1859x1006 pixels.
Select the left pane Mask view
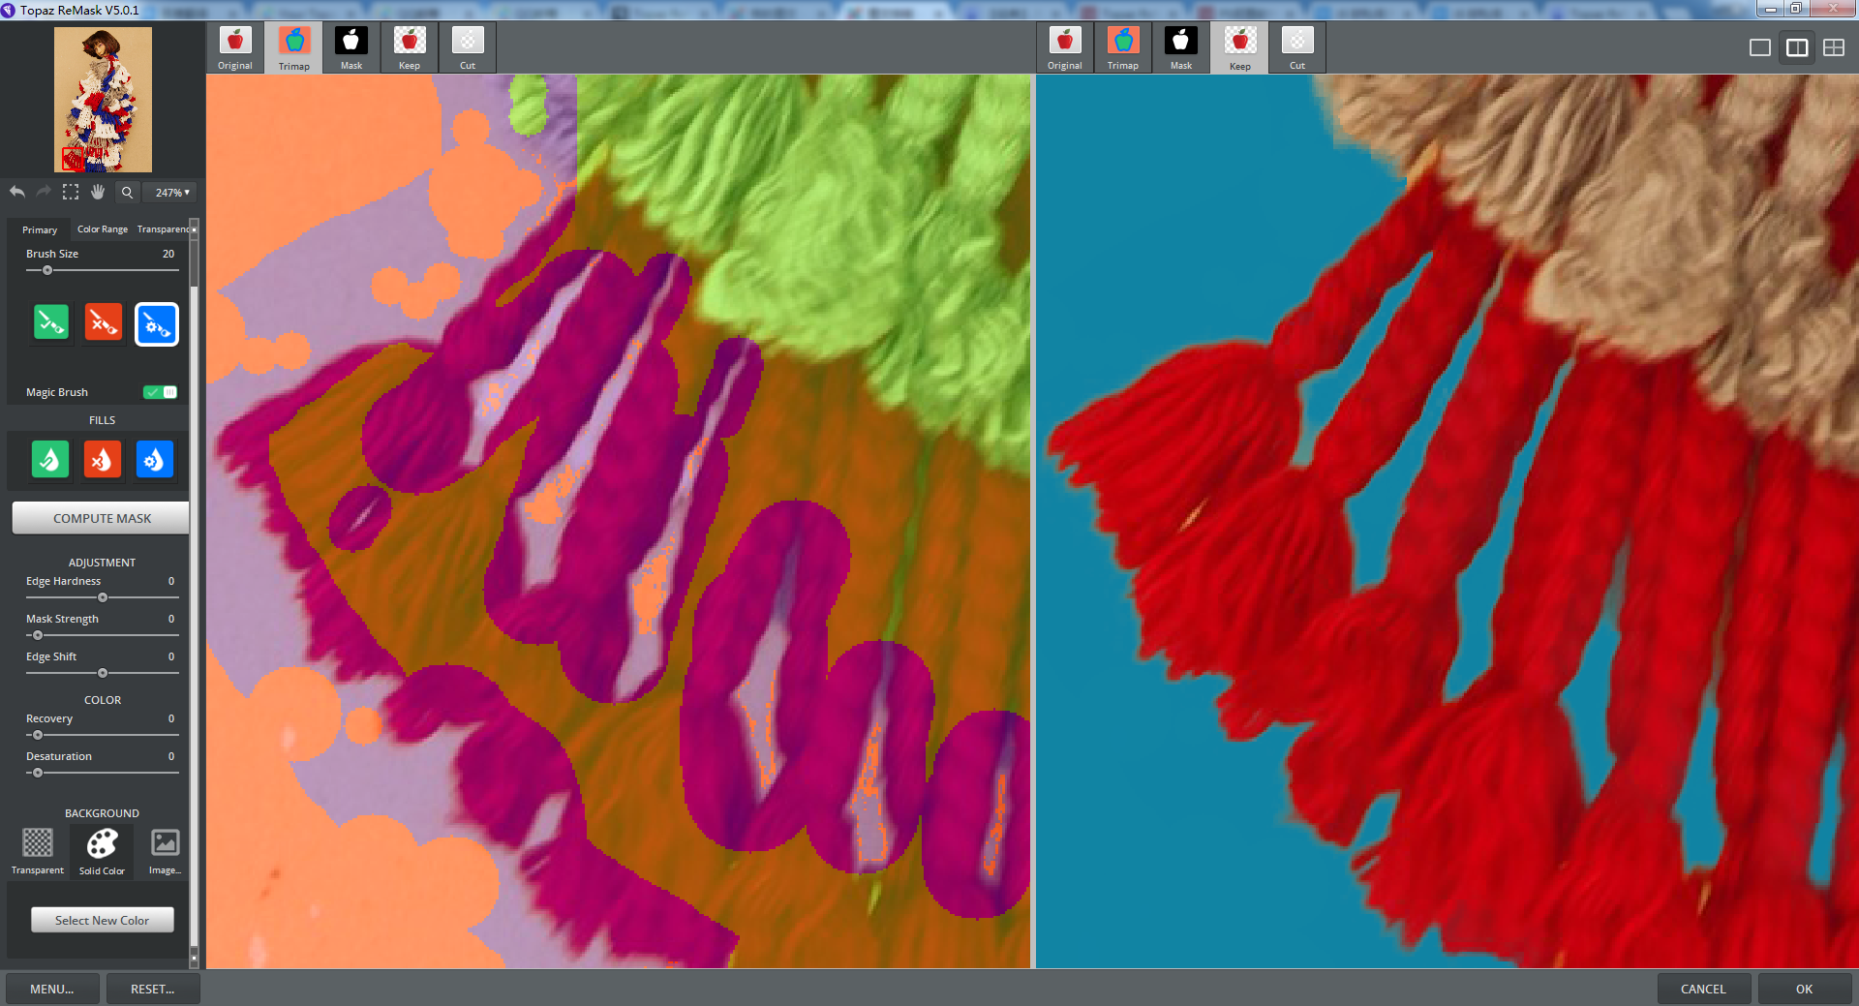click(x=351, y=47)
